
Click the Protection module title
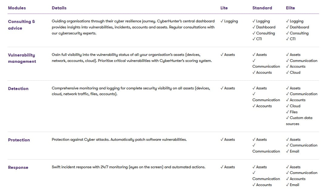(19, 140)
